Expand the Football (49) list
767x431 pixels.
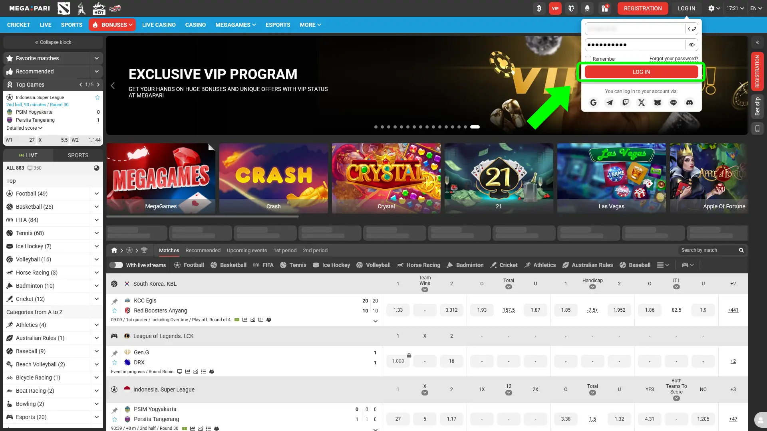click(96, 194)
